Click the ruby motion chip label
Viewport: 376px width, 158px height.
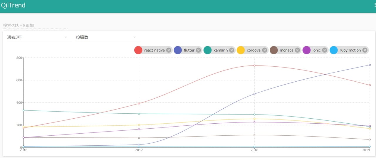(350, 50)
